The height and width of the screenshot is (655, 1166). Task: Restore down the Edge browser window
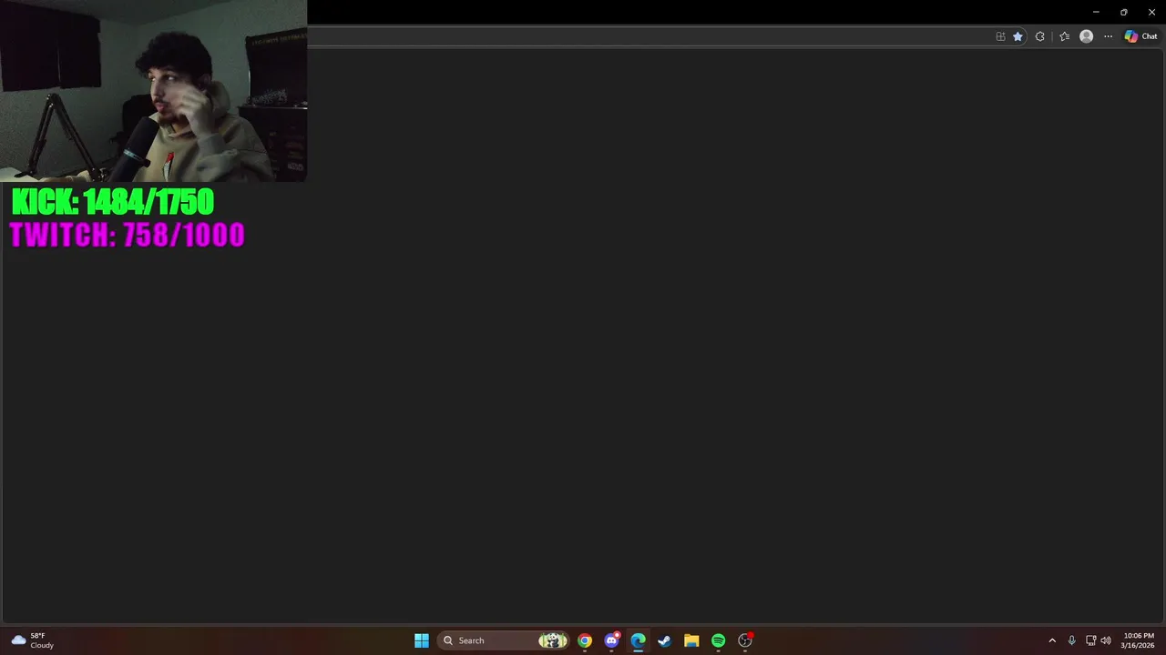1123,12
